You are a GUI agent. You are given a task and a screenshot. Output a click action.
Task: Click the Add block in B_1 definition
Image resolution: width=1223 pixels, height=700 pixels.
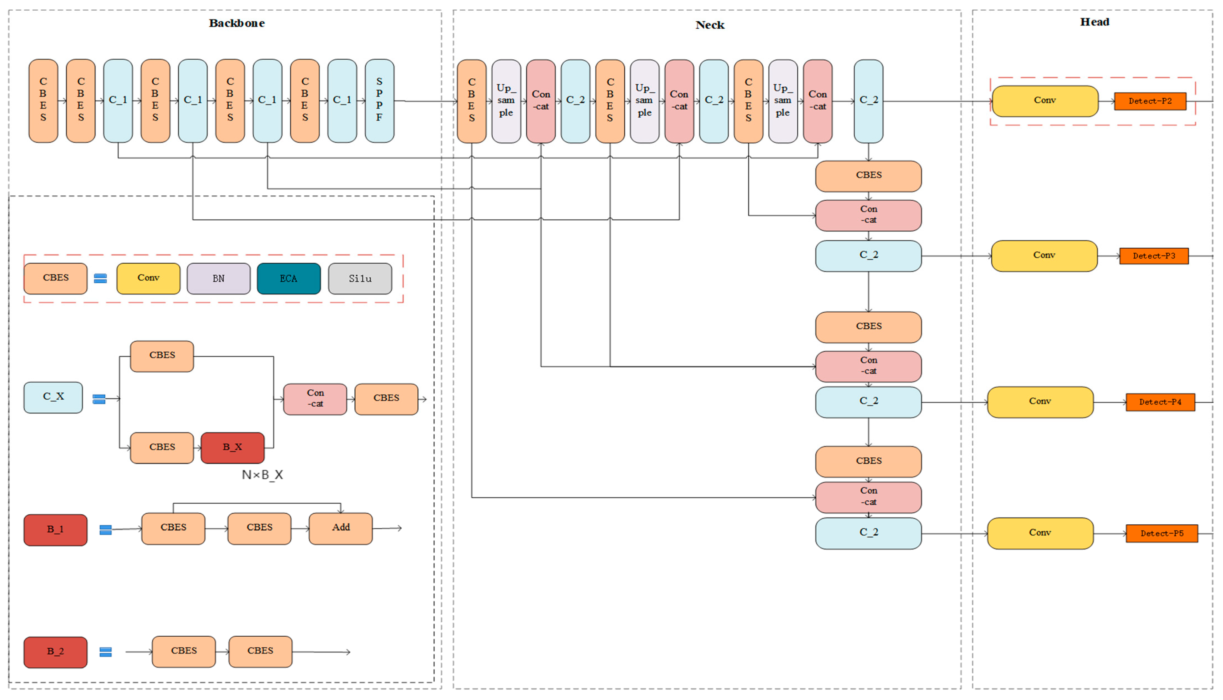341,528
